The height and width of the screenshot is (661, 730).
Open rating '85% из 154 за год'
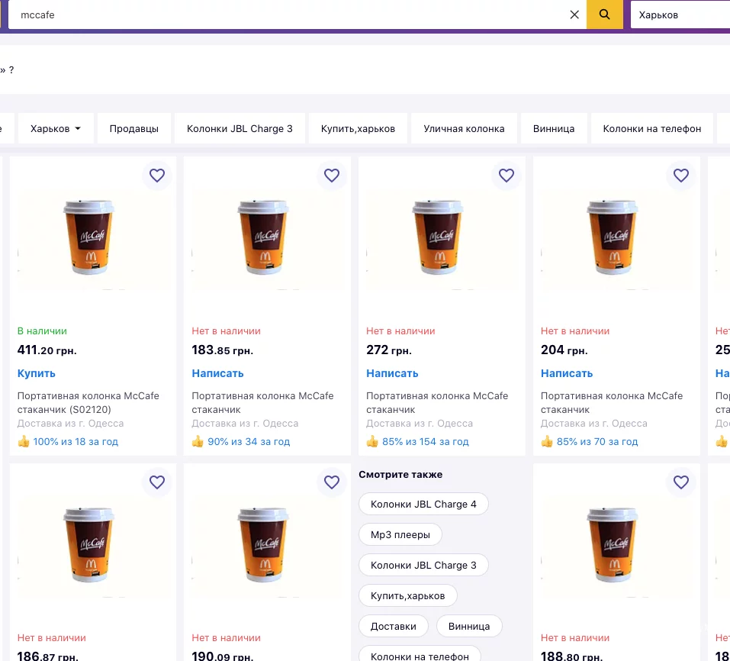pos(425,442)
